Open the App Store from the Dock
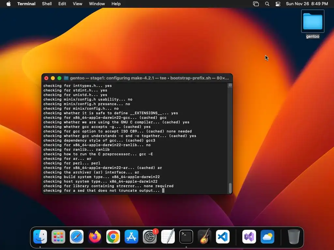This screenshot has height=250, width=334. [x=131, y=237]
